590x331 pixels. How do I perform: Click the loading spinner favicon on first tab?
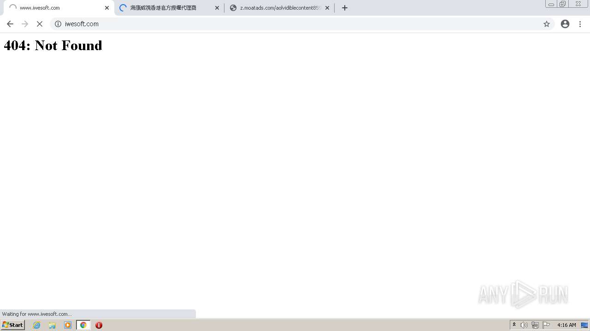click(13, 8)
